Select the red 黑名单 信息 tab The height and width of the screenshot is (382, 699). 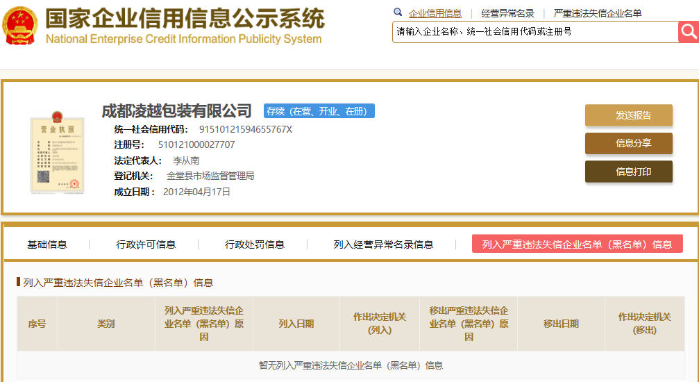click(x=578, y=244)
